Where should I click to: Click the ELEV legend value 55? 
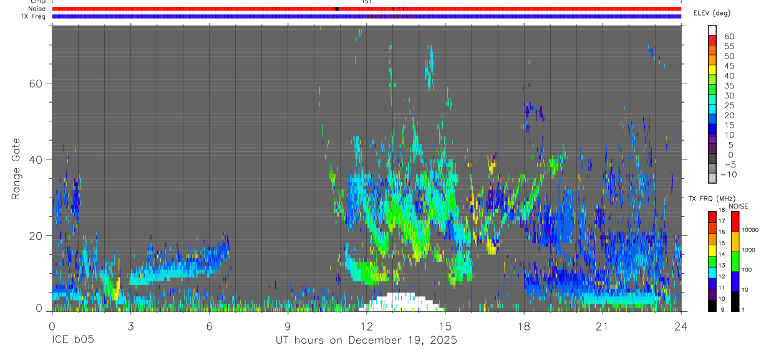click(729, 47)
